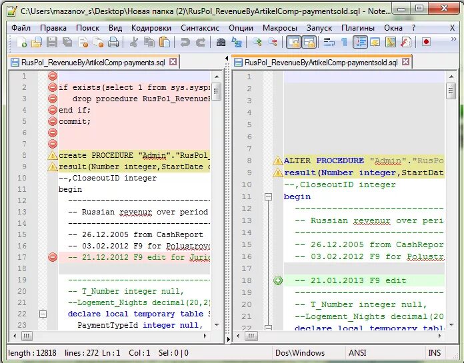This screenshot has width=464, height=363.
Task: Click the pane splitter arrow at the bottom
Action: tap(228, 339)
